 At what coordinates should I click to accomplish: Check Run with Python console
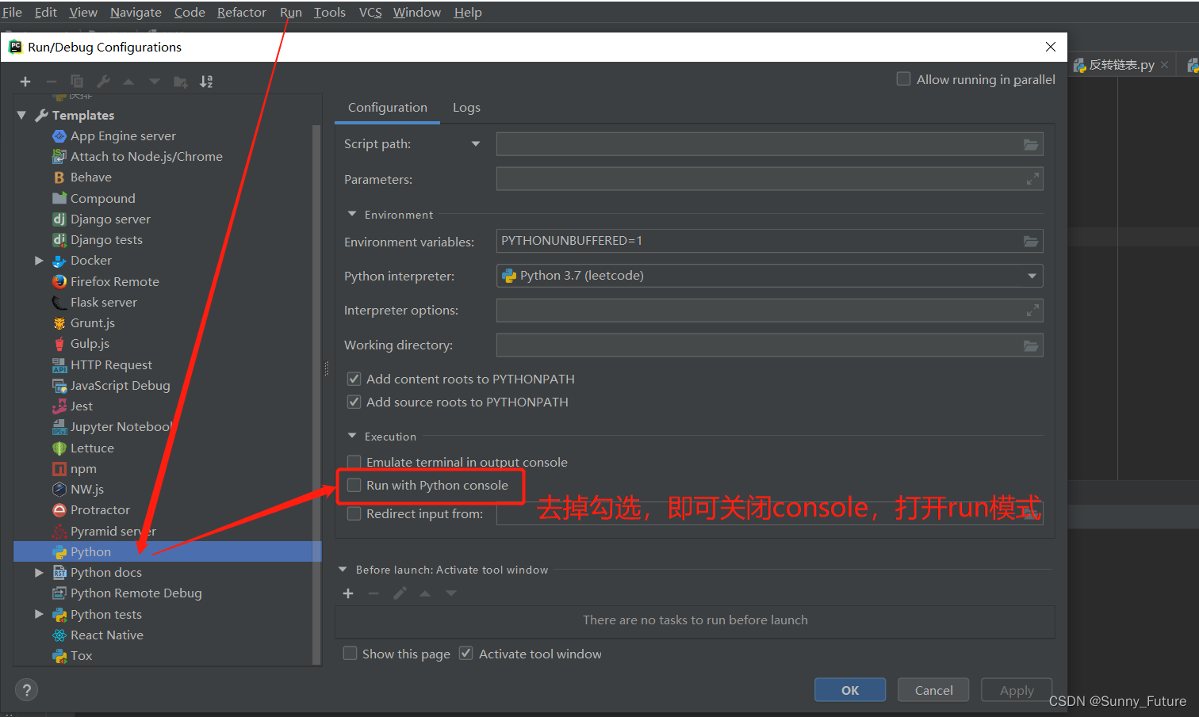click(354, 486)
